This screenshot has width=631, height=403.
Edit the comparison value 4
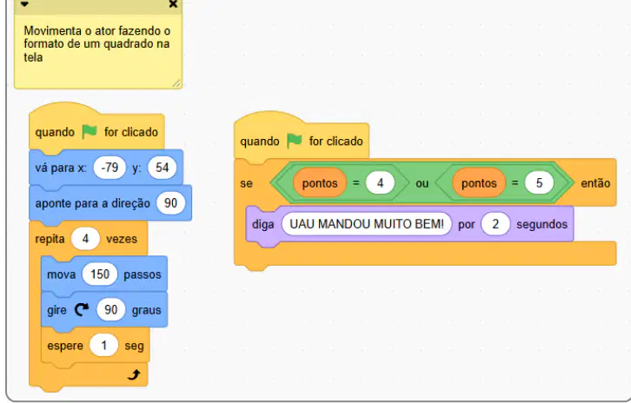380,183
